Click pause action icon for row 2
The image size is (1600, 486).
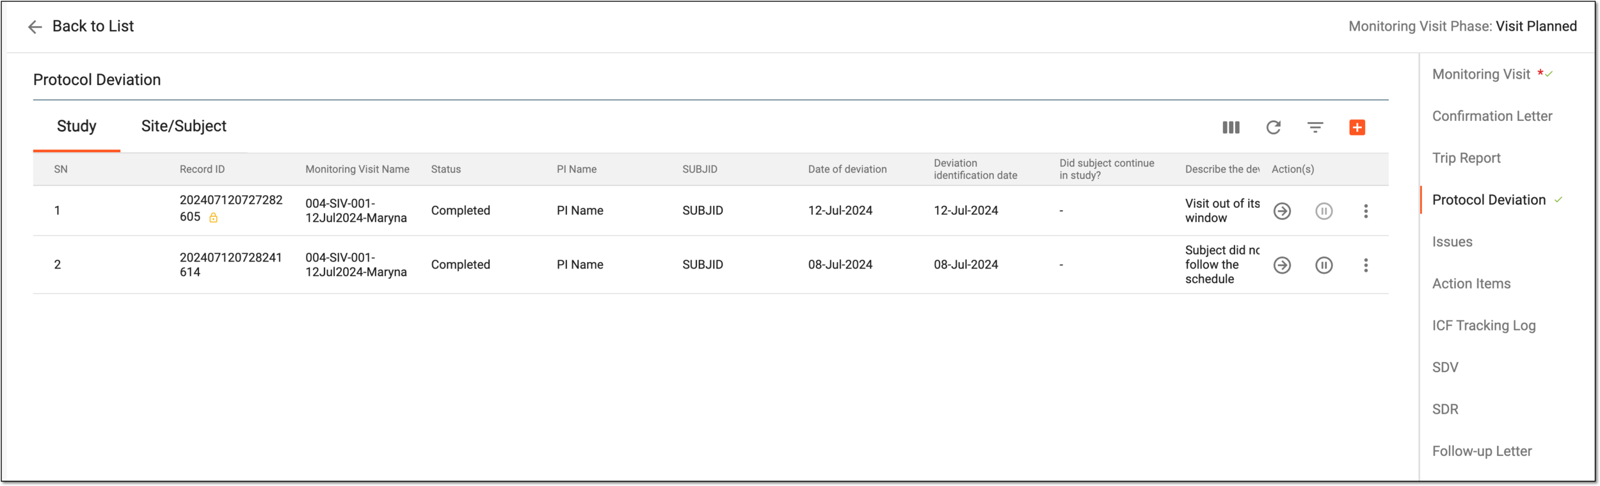pos(1324,265)
